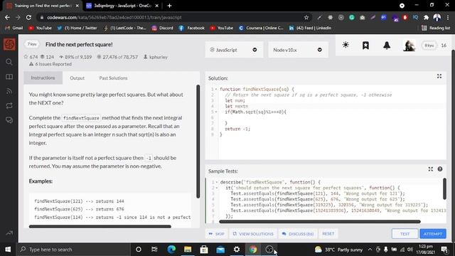Click the browser reload button
The height and width of the screenshot is (256, 455).
[x=28, y=17]
